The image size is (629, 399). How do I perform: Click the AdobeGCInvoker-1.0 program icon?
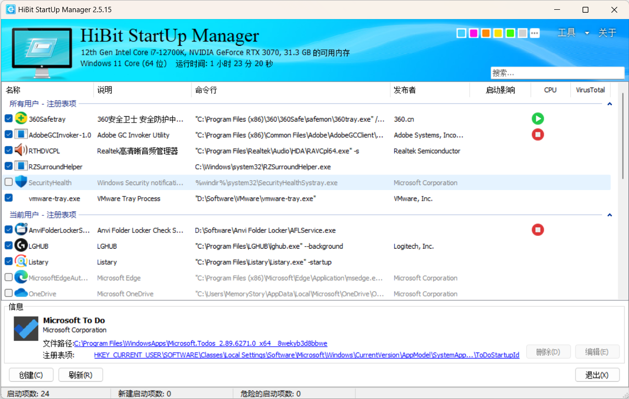[21, 134]
